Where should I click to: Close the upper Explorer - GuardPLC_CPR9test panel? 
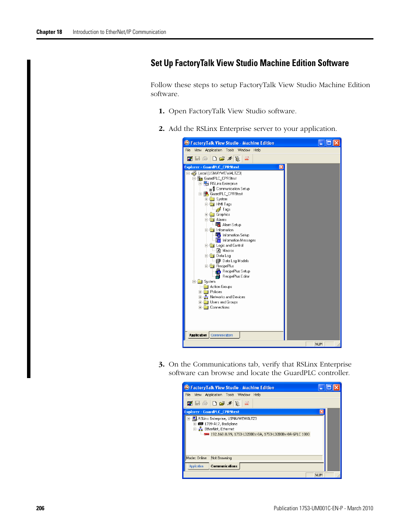pyautogui.click(x=281, y=167)
